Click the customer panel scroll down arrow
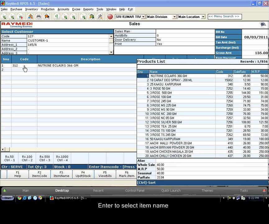The height and width of the screenshot is (224, 269). coord(111,52)
